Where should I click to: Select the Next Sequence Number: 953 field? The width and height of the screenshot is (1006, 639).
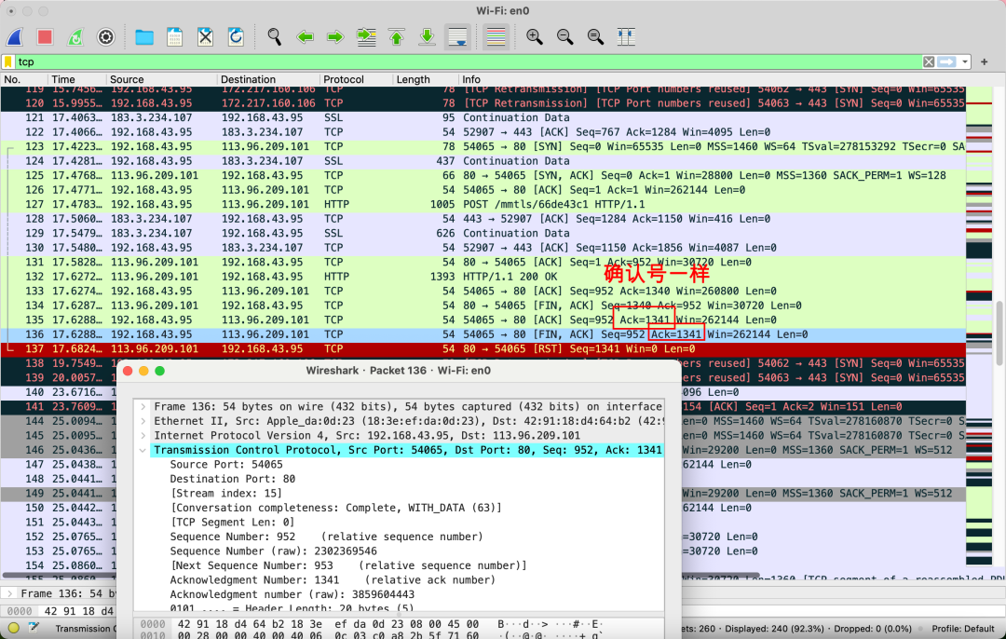(x=347, y=565)
